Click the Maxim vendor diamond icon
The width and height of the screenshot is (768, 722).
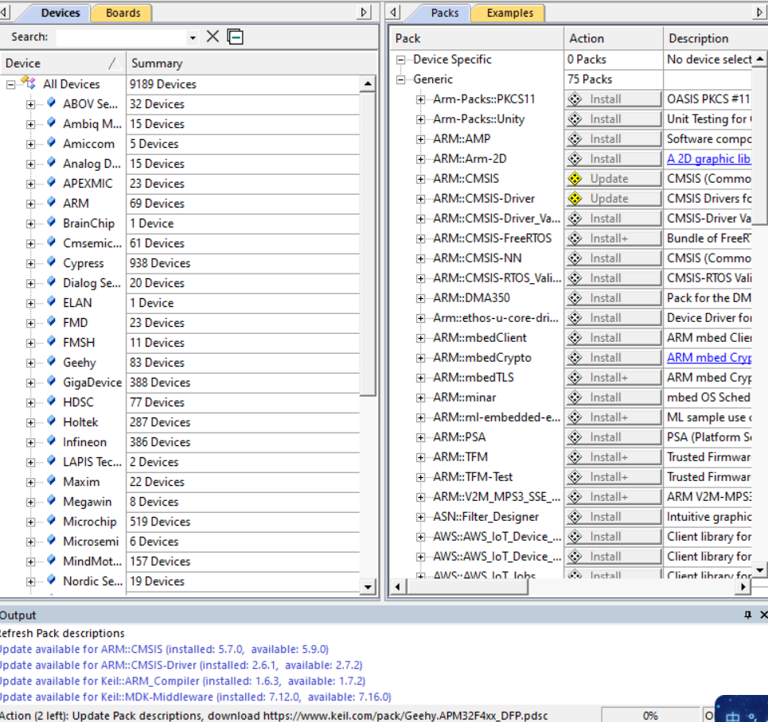pyautogui.click(x=52, y=480)
